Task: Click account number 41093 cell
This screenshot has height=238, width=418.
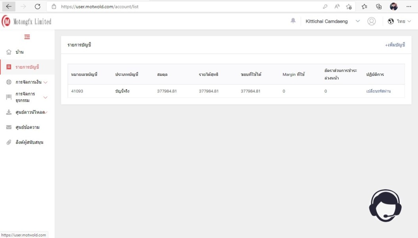Action: coord(77,91)
